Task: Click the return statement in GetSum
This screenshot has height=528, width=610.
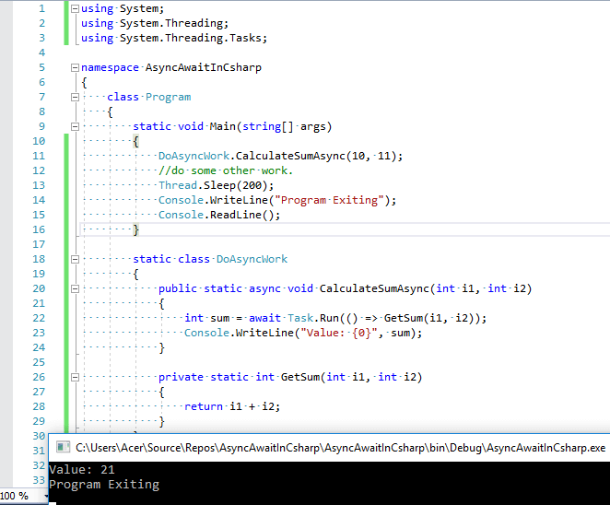Action: click(204, 406)
